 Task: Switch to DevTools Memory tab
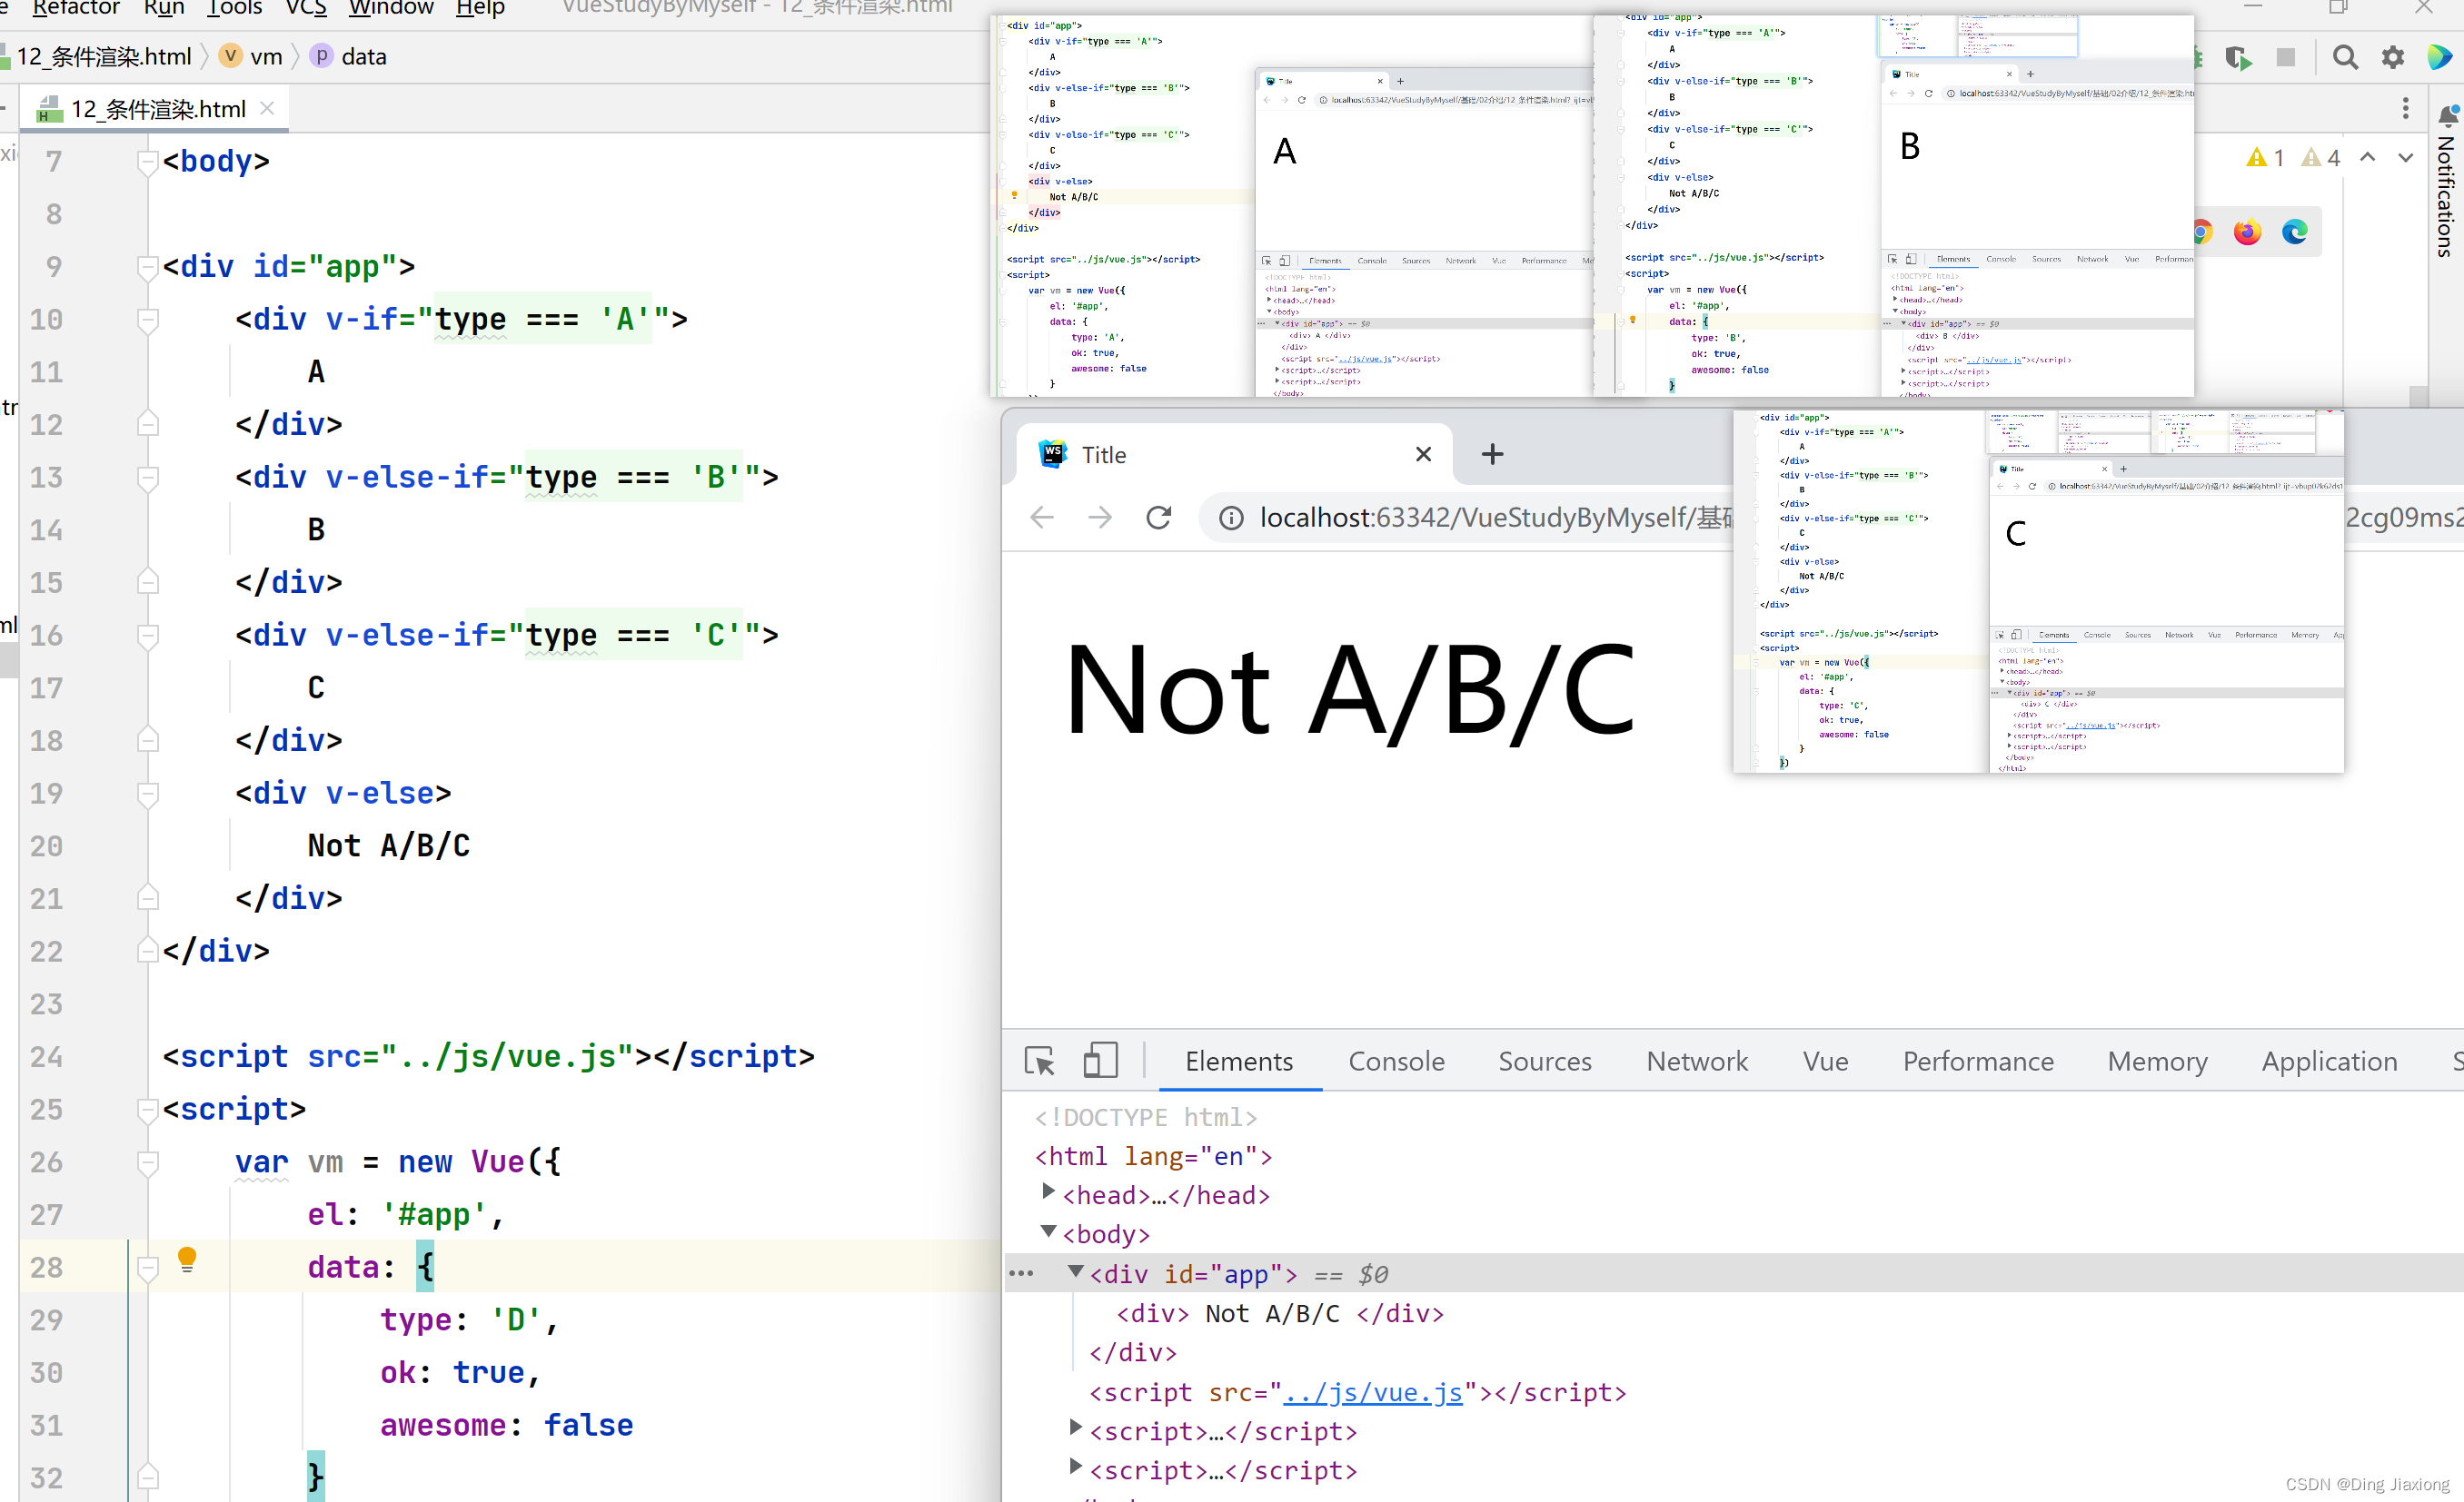pos(2157,1062)
